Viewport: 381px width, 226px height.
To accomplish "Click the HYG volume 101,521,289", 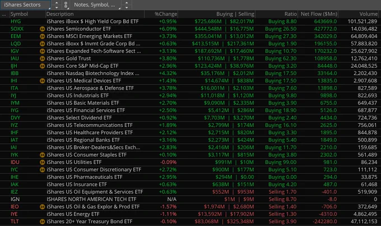I will tap(363, 22).
